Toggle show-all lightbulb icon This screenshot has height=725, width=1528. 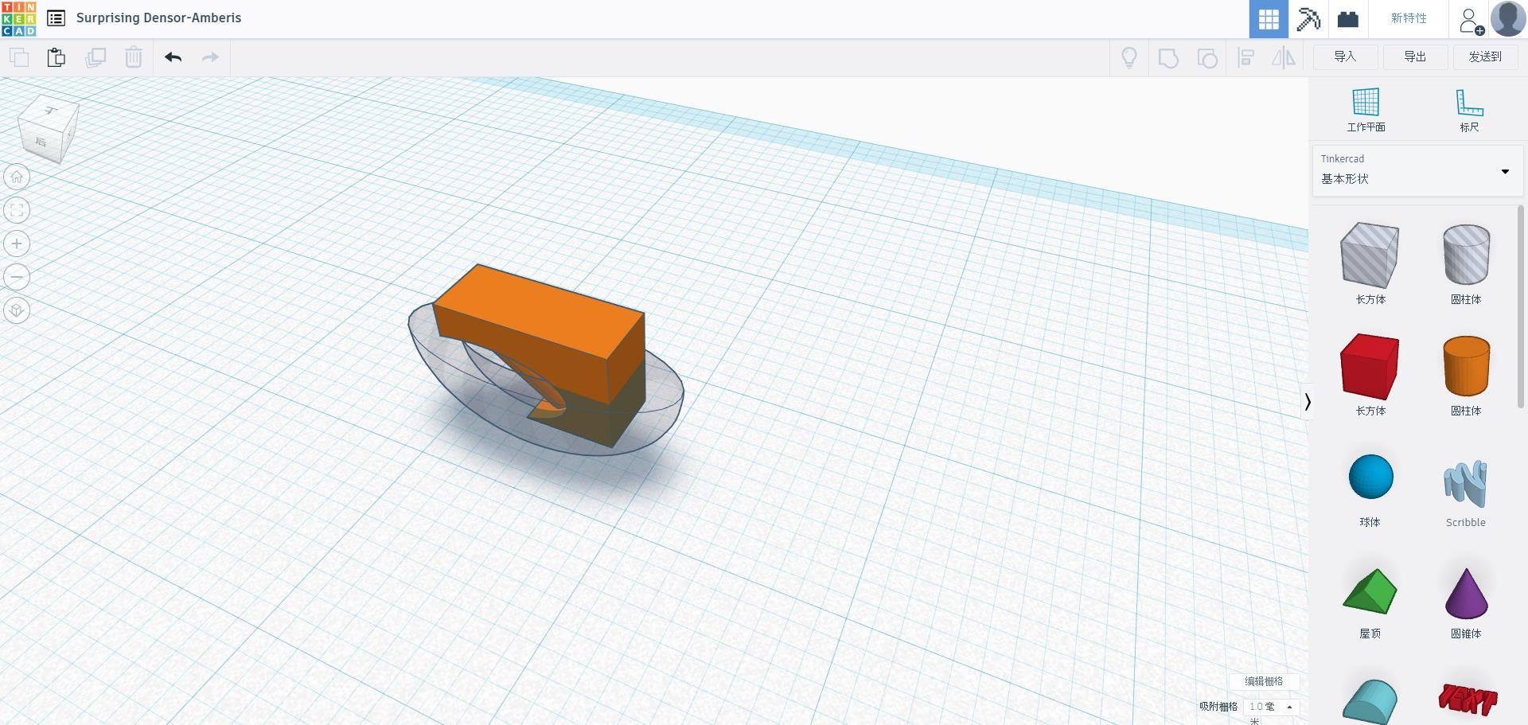[x=1128, y=57]
